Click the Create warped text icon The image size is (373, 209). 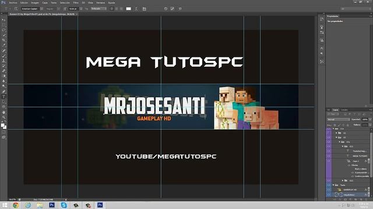[136, 9]
